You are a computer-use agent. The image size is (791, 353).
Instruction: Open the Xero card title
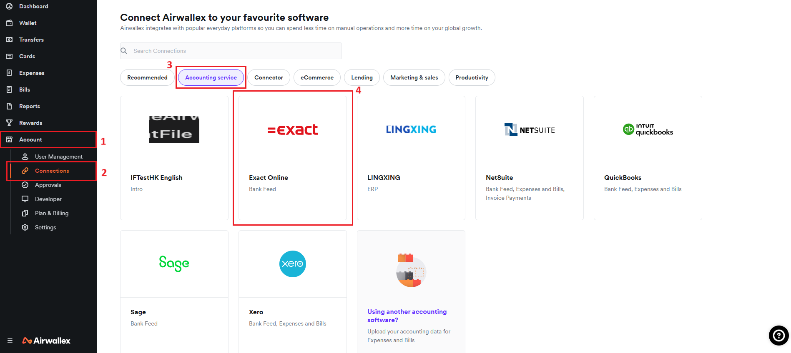pyautogui.click(x=256, y=312)
